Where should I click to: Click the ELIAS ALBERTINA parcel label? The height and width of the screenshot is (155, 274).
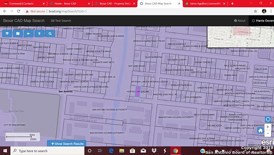[154, 57]
